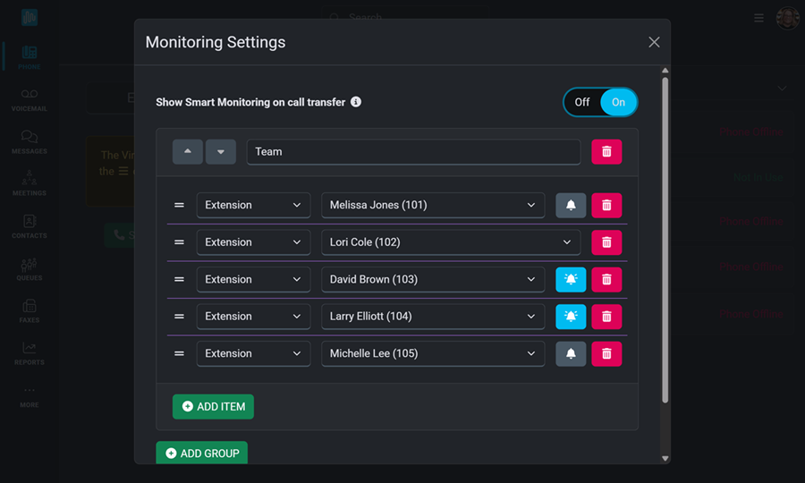
Task: Edit the Team group name field
Action: coord(413,152)
